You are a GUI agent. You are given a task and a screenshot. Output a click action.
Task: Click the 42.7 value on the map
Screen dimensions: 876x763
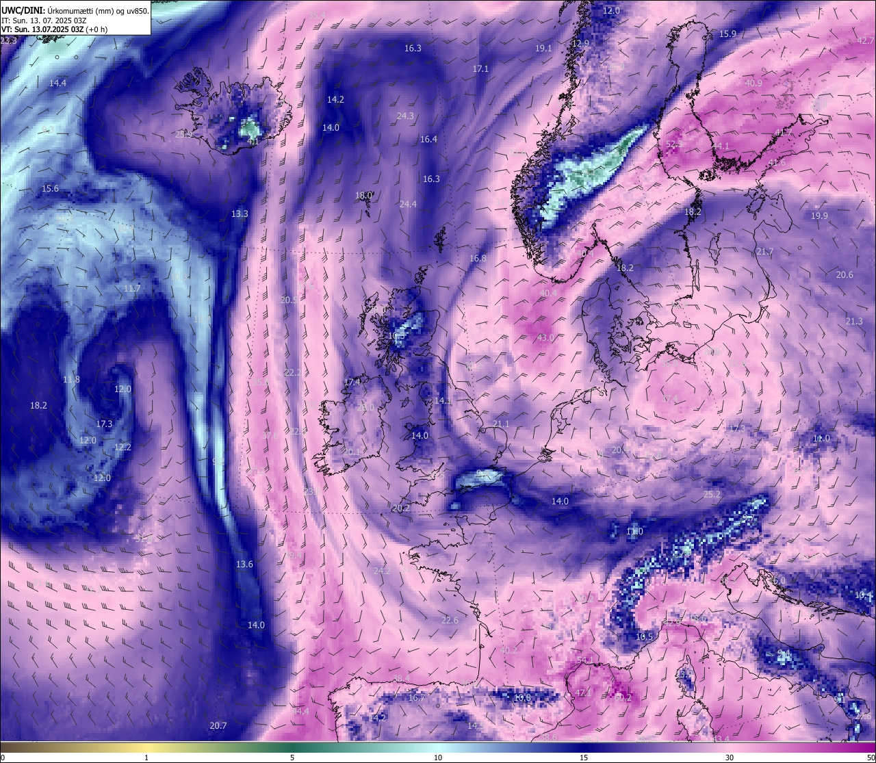coord(866,41)
